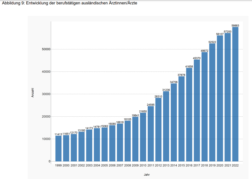Click the bar for year 2005
The height and width of the screenshot is (179, 252).
click(x=105, y=144)
